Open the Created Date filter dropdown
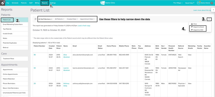The width and height of the screenshot is (215, 97). 72,19
